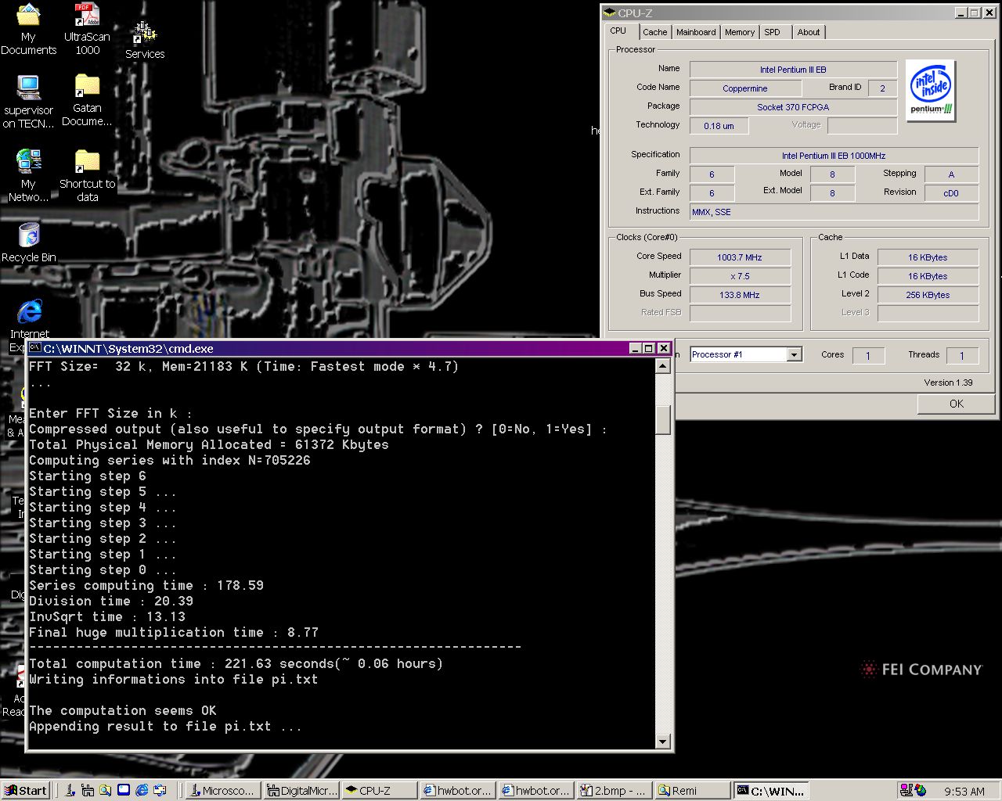Click Intel Inside Pentium III logo
Viewport: 1002px width, 801px height.
tap(931, 90)
